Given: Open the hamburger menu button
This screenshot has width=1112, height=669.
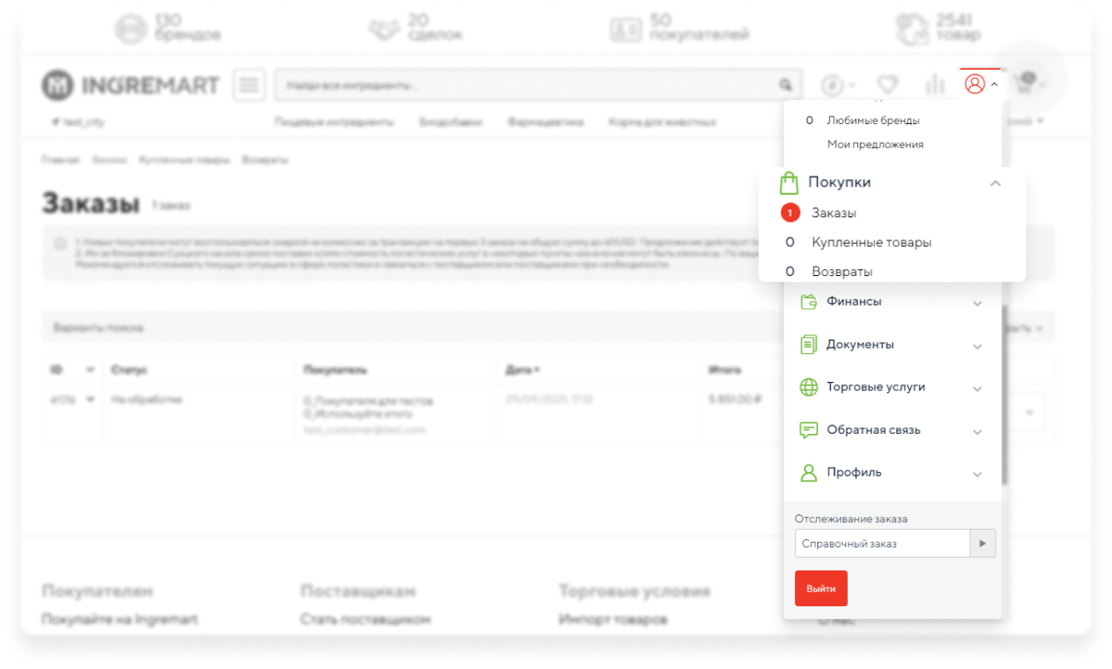Looking at the screenshot, I should [249, 85].
